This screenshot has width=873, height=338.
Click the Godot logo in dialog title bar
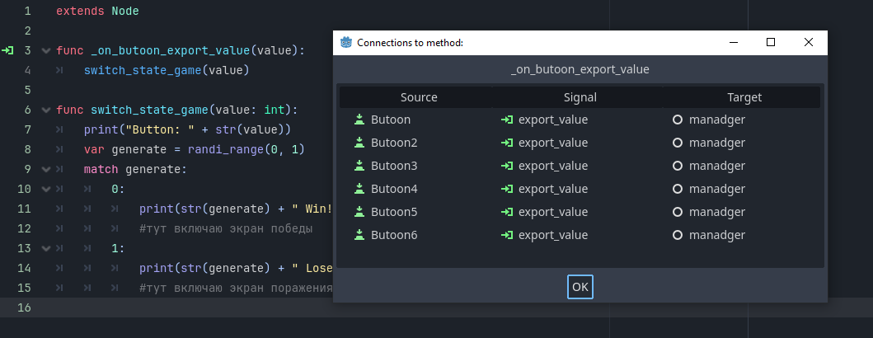coord(347,43)
